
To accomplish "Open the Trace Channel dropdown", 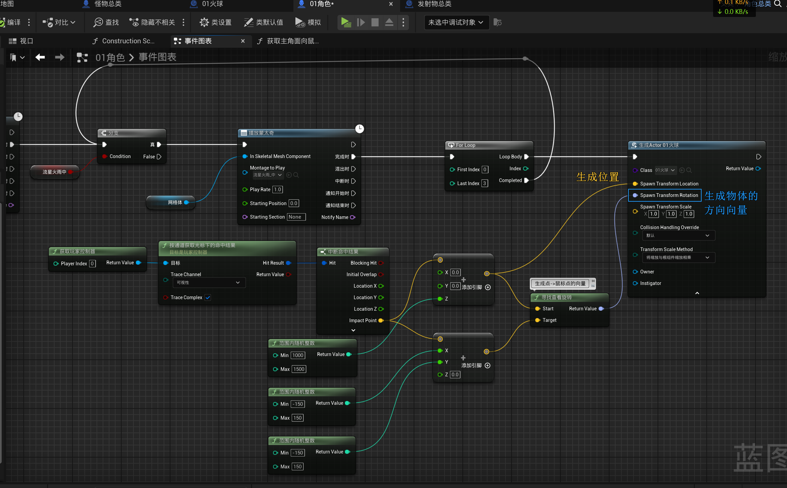I will pyautogui.click(x=209, y=283).
